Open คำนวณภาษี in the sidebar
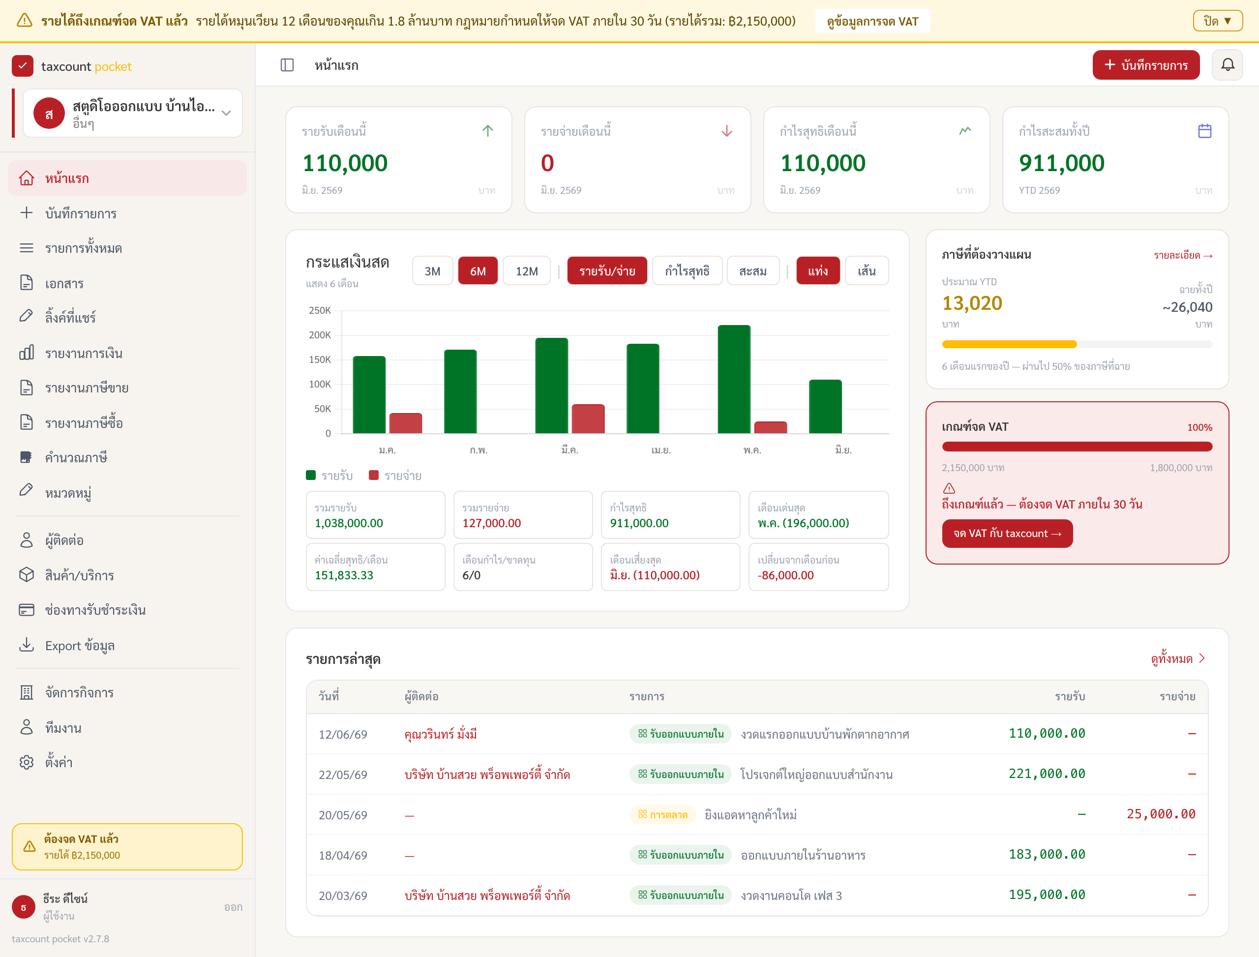Viewport: 1259px width, 957px height. coord(127,457)
